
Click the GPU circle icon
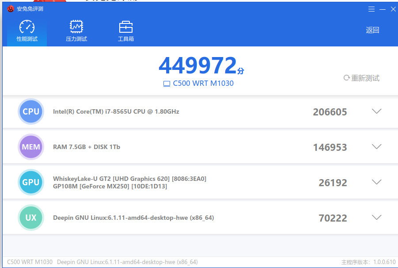coord(31,182)
